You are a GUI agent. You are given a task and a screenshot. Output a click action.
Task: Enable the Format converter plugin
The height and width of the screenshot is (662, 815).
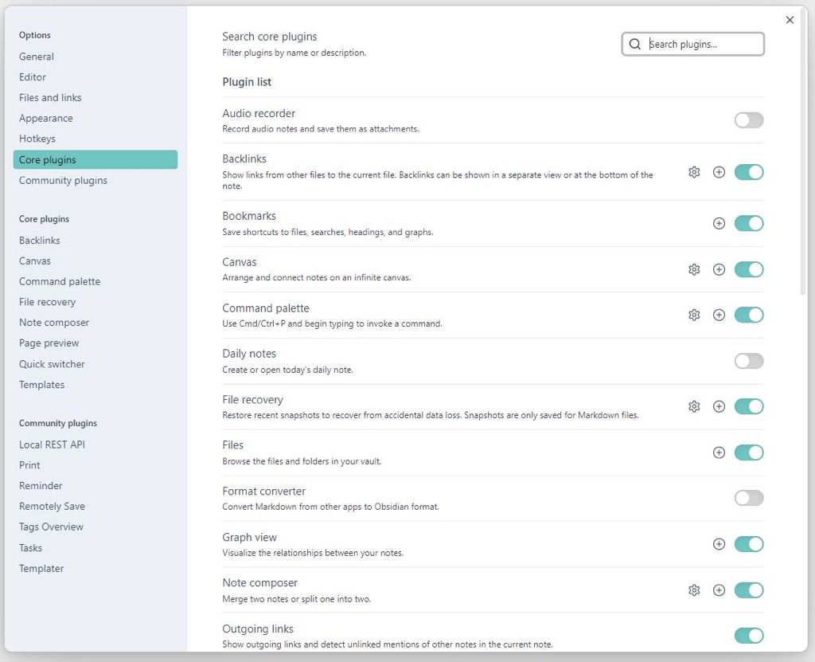[x=748, y=499]
